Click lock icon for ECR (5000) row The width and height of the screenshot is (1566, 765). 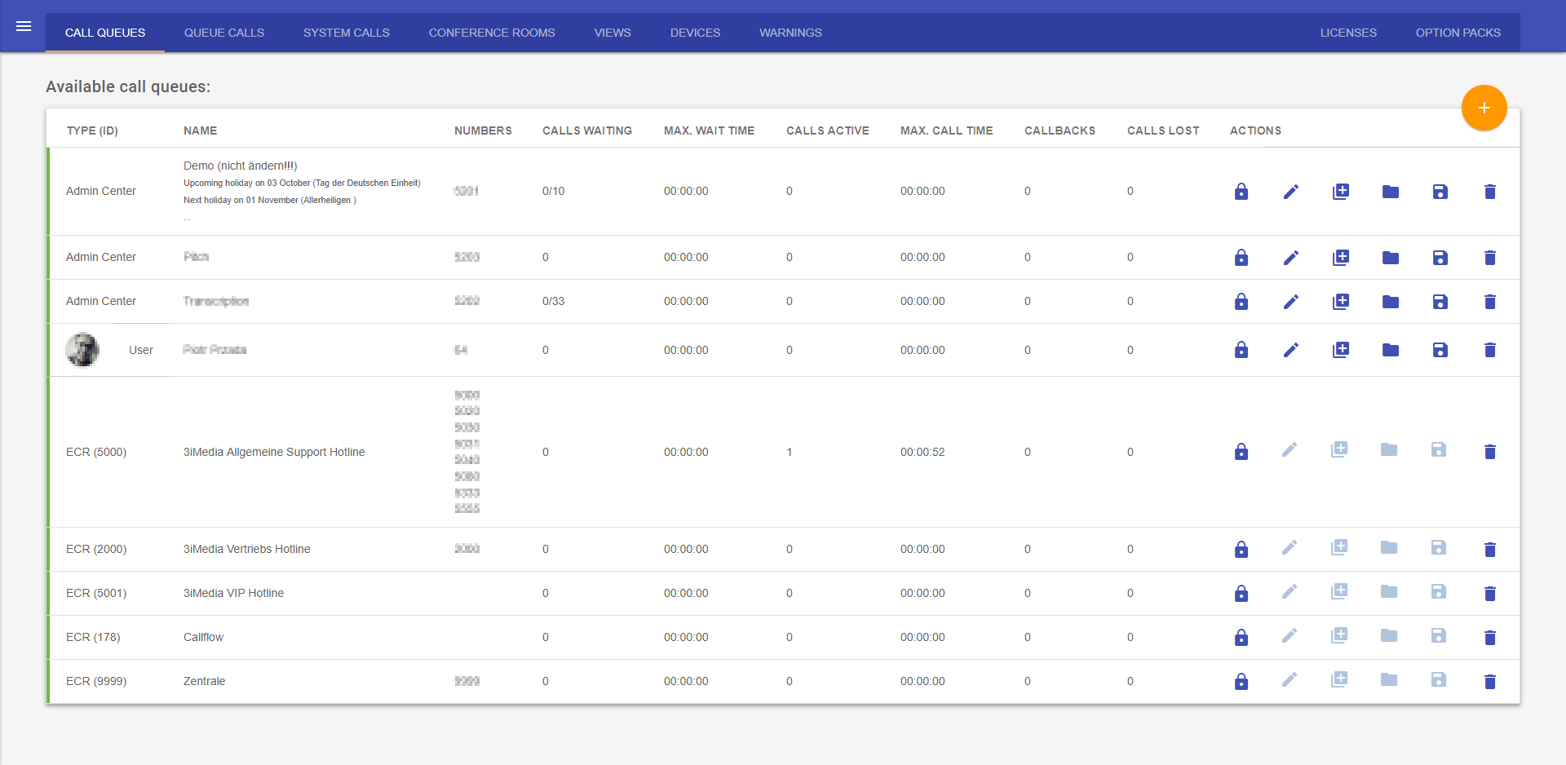click(x=1241, y=452)
